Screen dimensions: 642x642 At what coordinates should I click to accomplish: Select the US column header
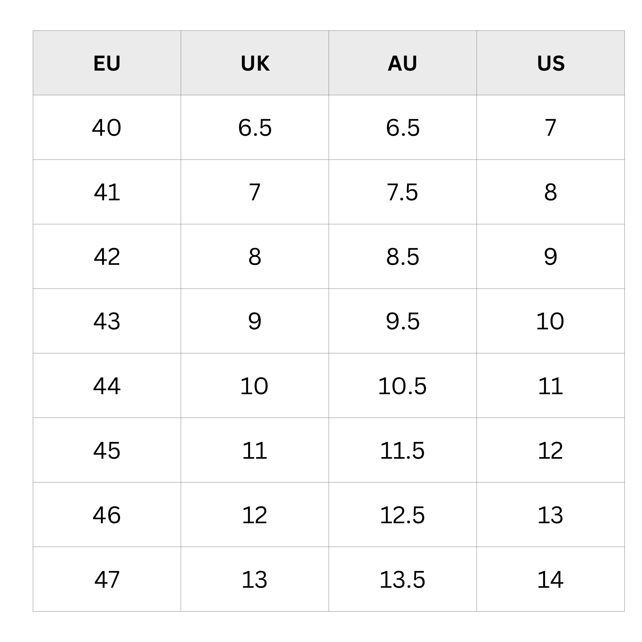pos(551,63)
